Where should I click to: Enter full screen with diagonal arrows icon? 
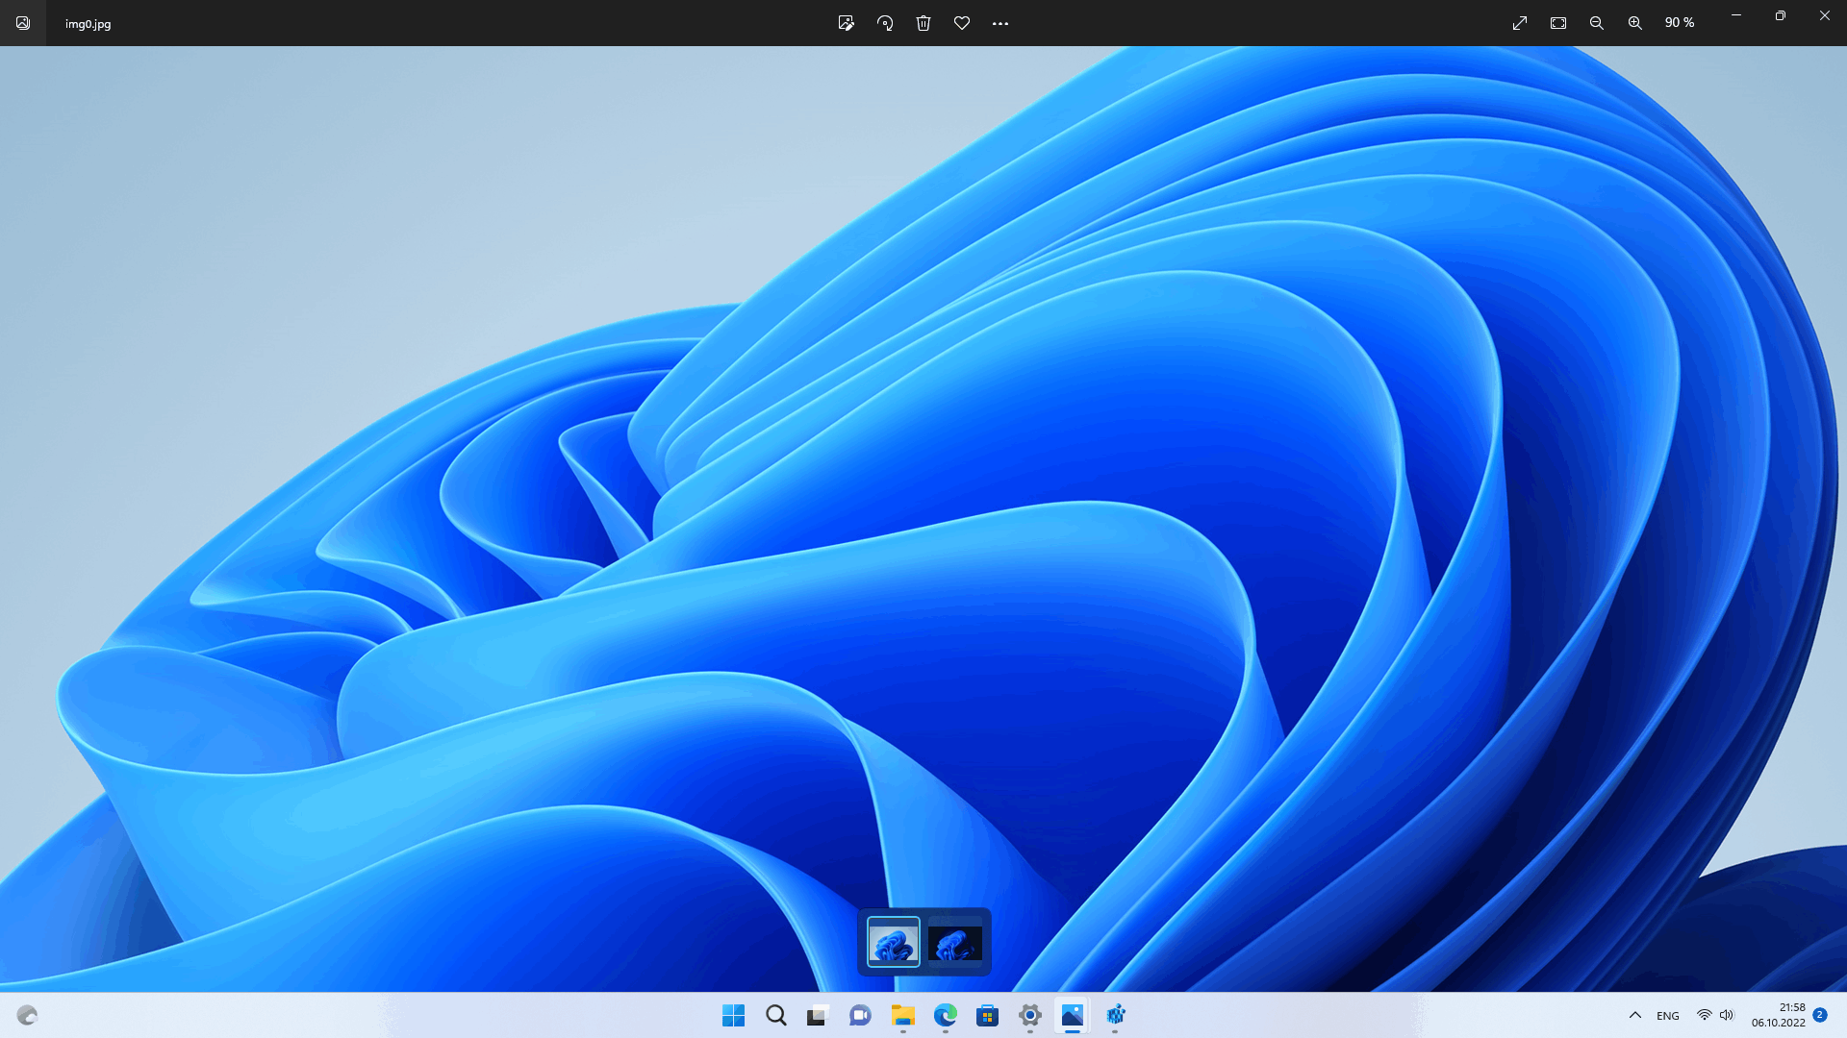pyautogui.click(x=1520, y=23)
